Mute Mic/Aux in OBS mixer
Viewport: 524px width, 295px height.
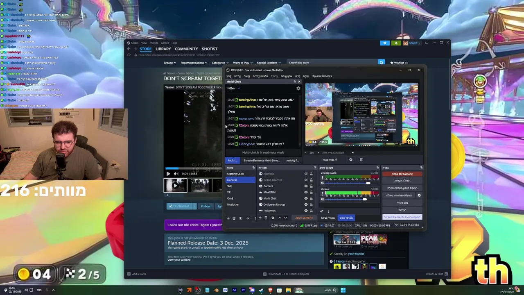[x=323, y=199]
